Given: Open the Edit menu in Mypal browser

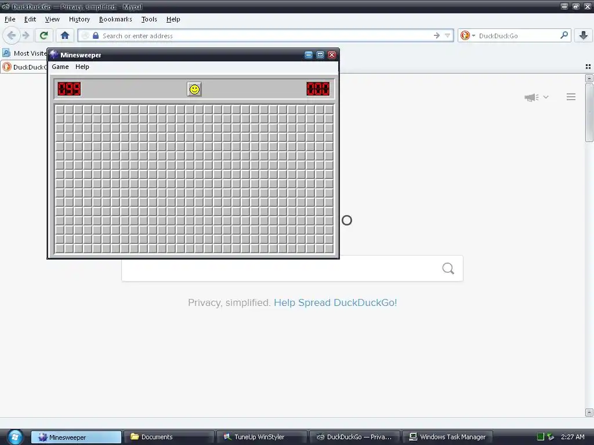Looking at the screenshot, I should (x=30, y=19).
